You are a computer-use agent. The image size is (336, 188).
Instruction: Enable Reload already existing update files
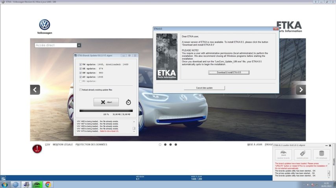pyautogui.click(x=81, y=90)
